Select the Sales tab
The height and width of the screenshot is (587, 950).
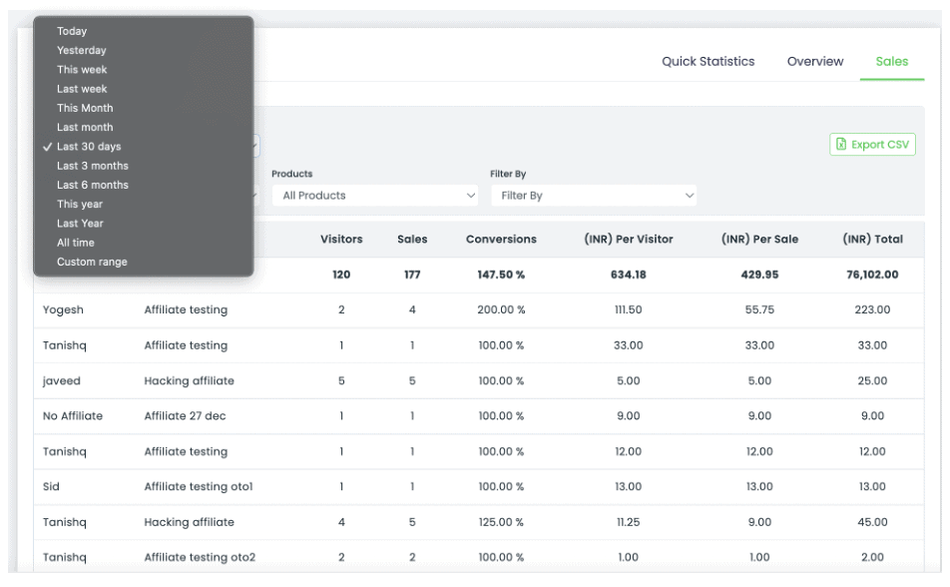tap(891, 62)
